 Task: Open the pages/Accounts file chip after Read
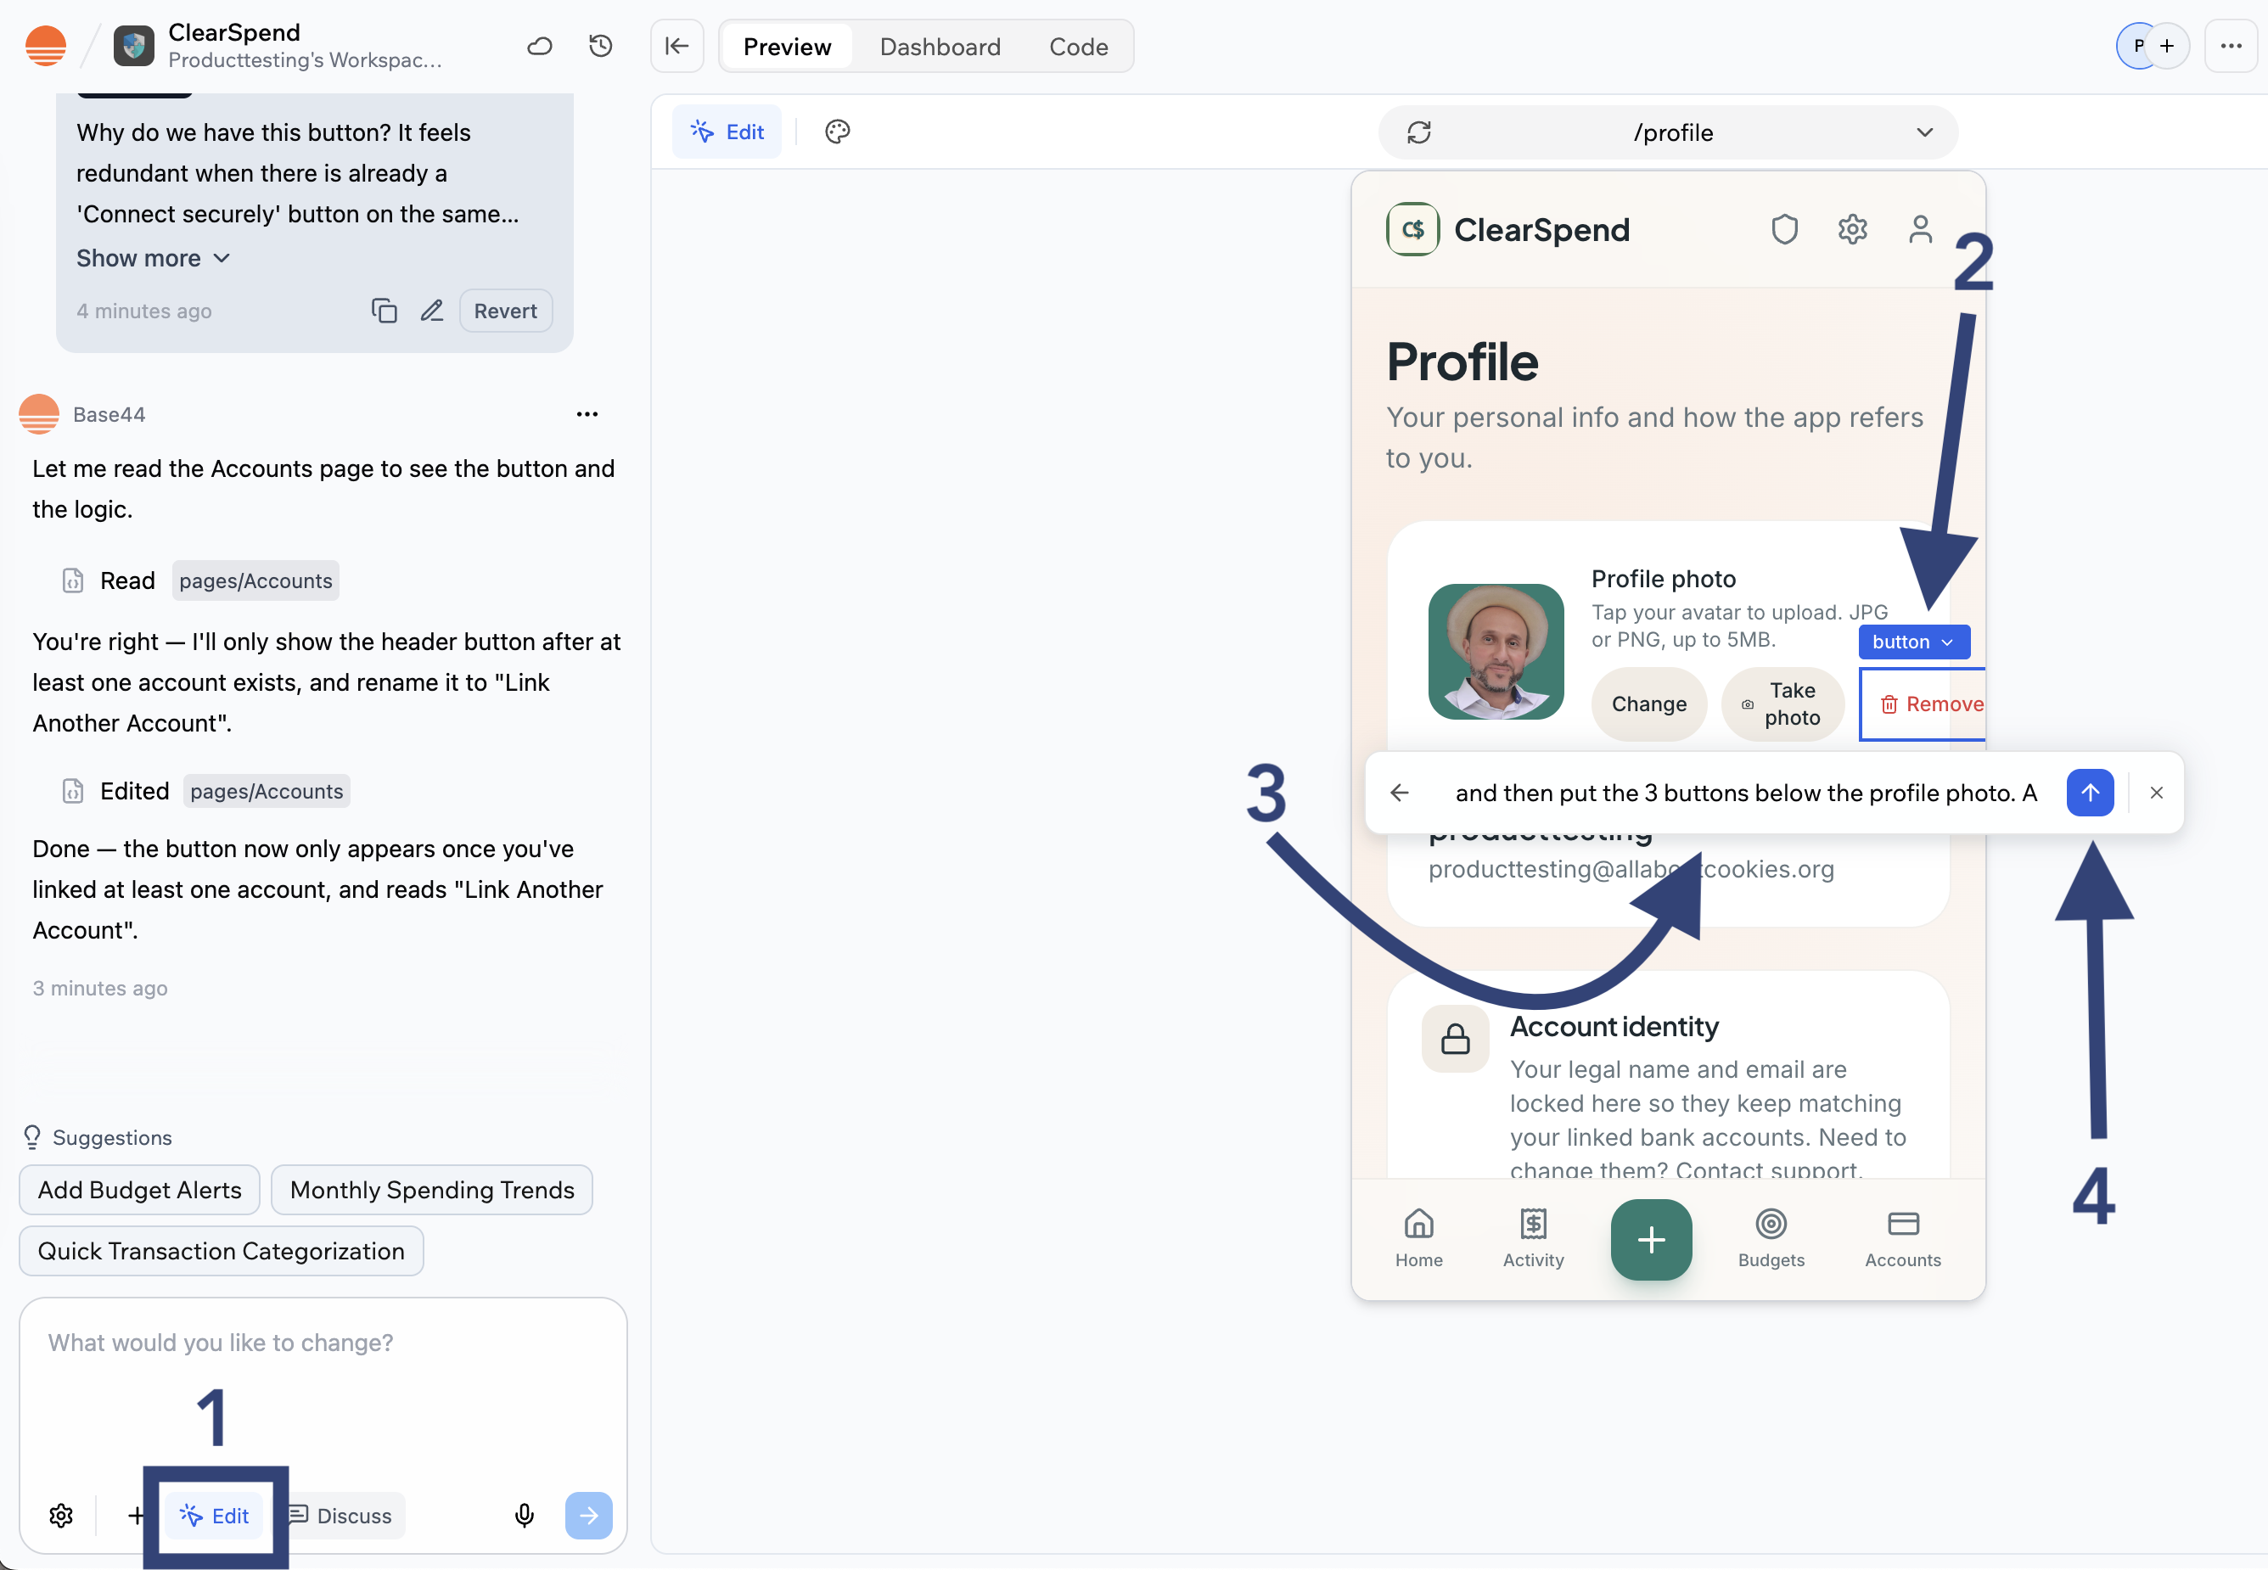click(x=255, y=580)
